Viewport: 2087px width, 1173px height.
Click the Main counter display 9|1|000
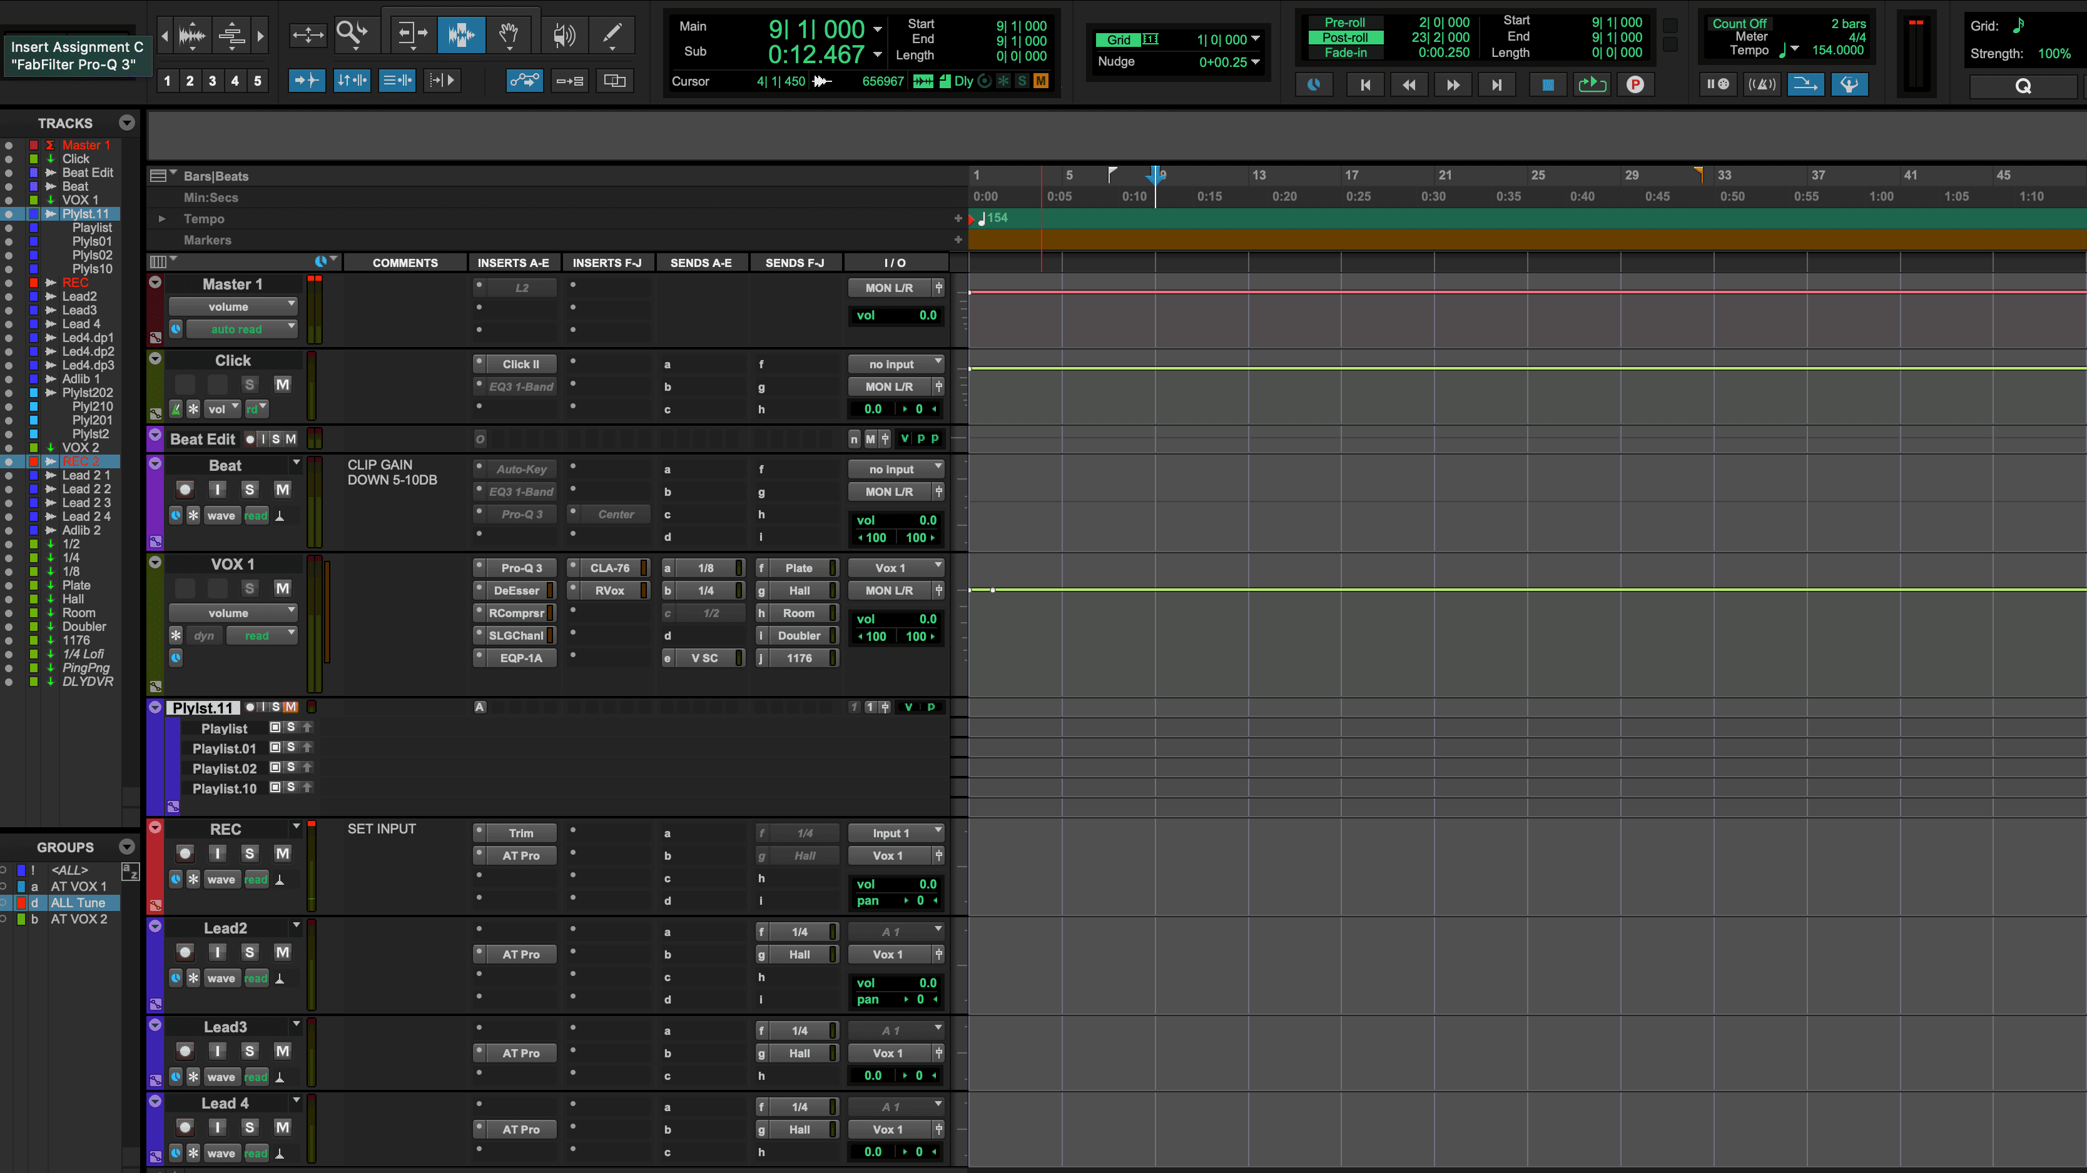click(x=816, y=29)
